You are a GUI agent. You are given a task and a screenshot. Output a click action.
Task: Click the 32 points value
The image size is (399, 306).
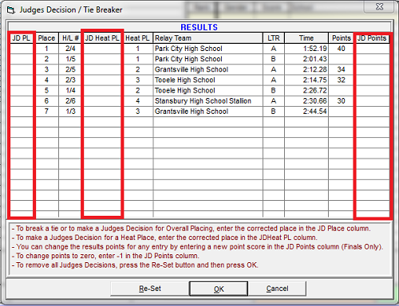click(x=341, y=80)
